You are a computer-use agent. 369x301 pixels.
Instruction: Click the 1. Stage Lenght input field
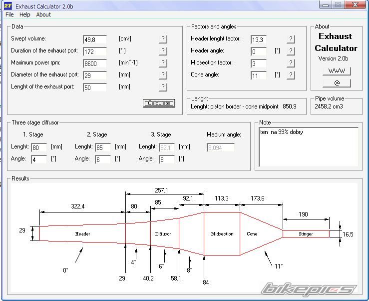pos(38,147)
